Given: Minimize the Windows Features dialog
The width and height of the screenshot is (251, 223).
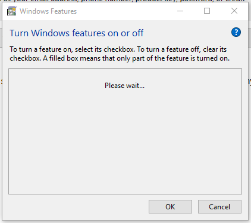Looking at the screenshot, I should click(x=180, y=11).
